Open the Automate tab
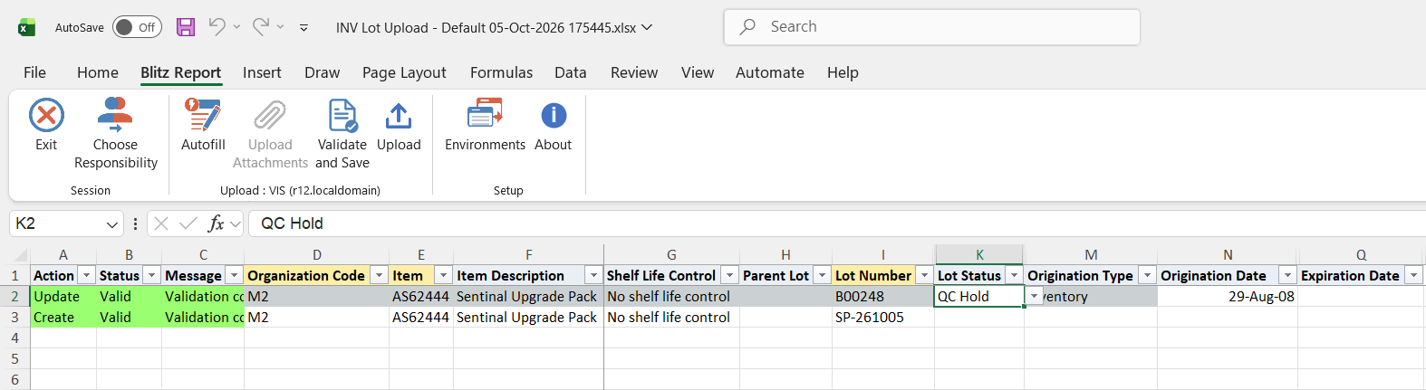This screenshot has width=1426, height=390. tap(770, 72)
